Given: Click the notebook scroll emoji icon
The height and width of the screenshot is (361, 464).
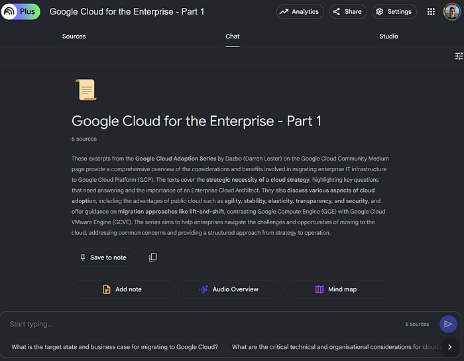Looking at the screenshot, I should pos(86,90).
